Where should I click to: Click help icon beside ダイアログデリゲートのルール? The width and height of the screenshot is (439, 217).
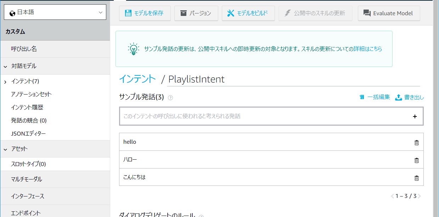pos(201,216)
